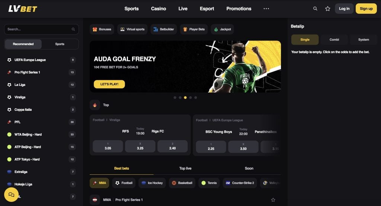Click LET'S PLAY! on the banner
Image resolution: width=381 pixels, height=206 pixels.
coord(109,84)
